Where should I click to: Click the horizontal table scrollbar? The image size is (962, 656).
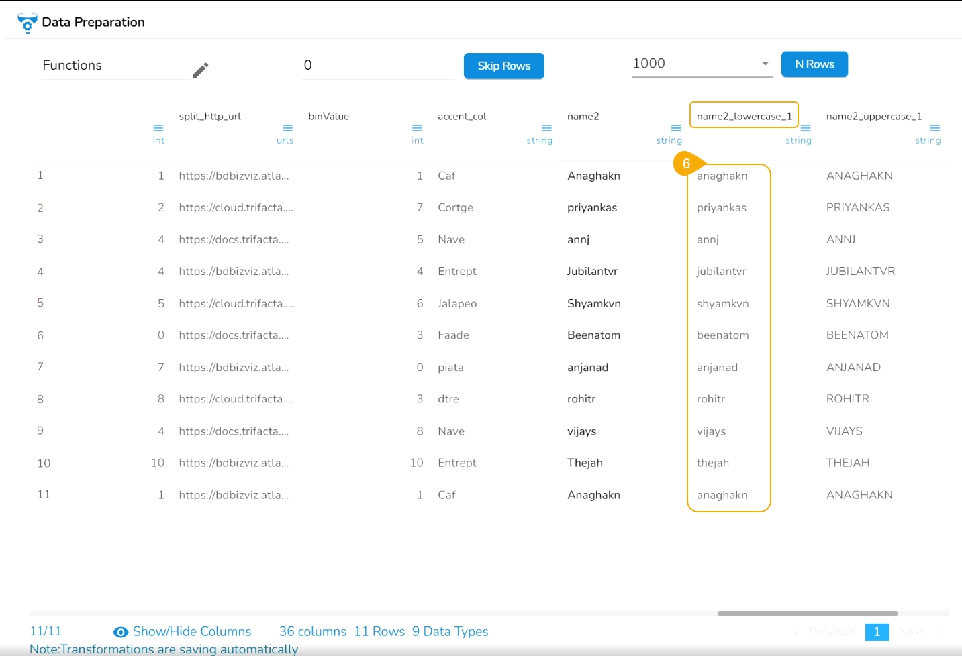coord(808,613)
